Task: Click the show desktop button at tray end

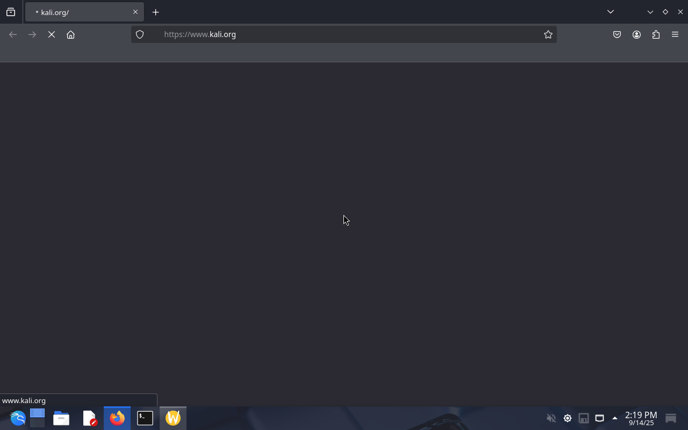Action: [x=671, y=418]
